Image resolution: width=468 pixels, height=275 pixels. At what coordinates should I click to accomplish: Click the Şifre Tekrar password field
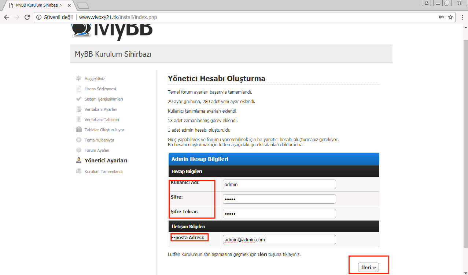click(x=279, y=214)
